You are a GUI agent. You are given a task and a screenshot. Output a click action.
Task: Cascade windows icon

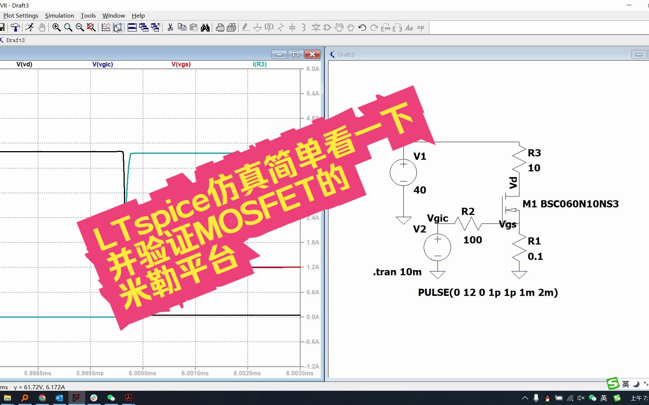pos(143,27)
